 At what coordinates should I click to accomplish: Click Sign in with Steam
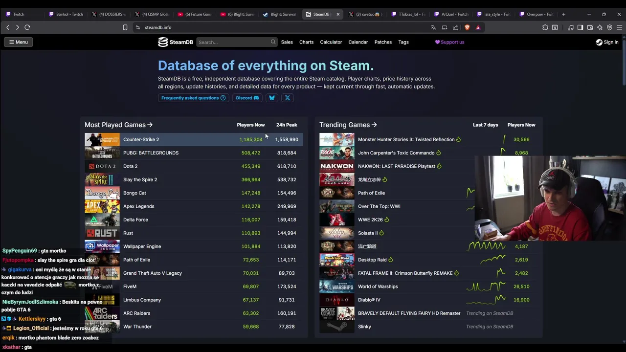click(607, 42)
